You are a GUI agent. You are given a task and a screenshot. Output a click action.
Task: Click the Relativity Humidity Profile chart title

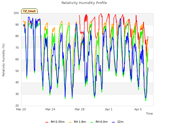pos(84,3)
